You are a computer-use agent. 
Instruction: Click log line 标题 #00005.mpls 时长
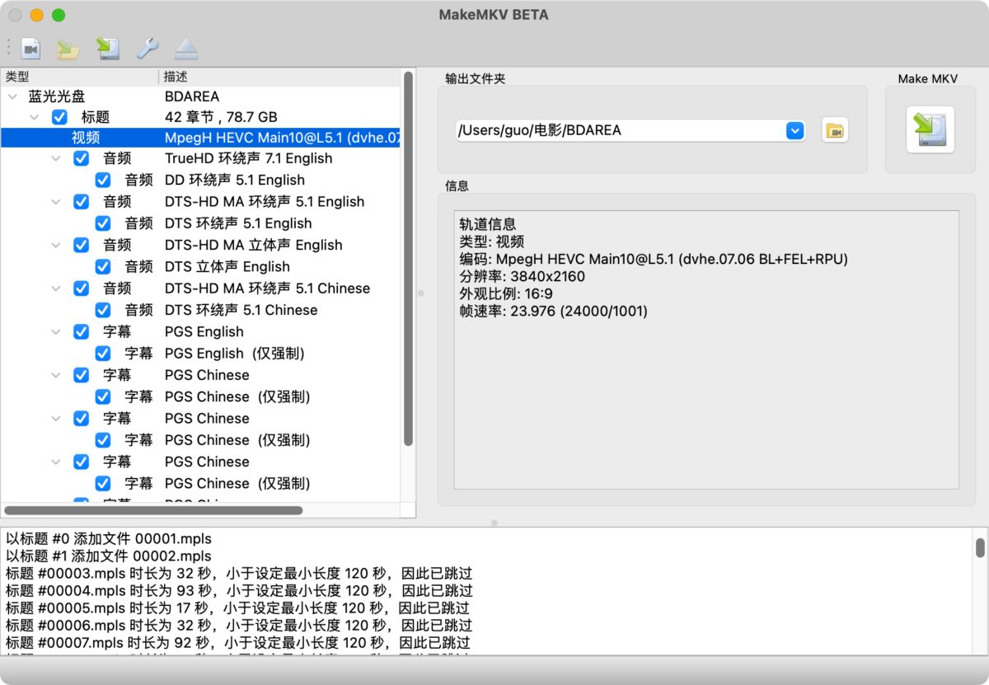238,608
